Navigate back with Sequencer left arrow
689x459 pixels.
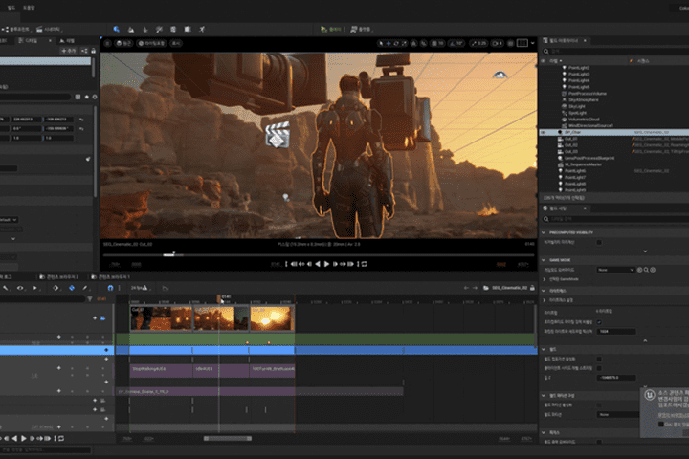(x=466, y=288)
